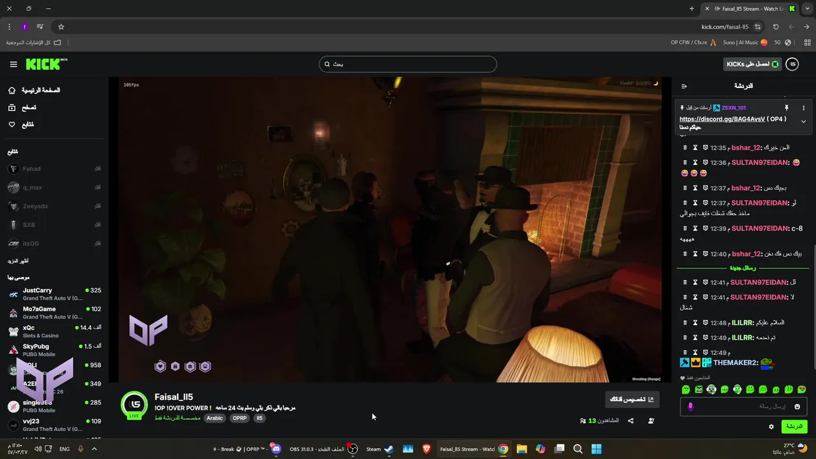
Task: Click the purple microphone chat icon
Action: (x=690, y=407)
